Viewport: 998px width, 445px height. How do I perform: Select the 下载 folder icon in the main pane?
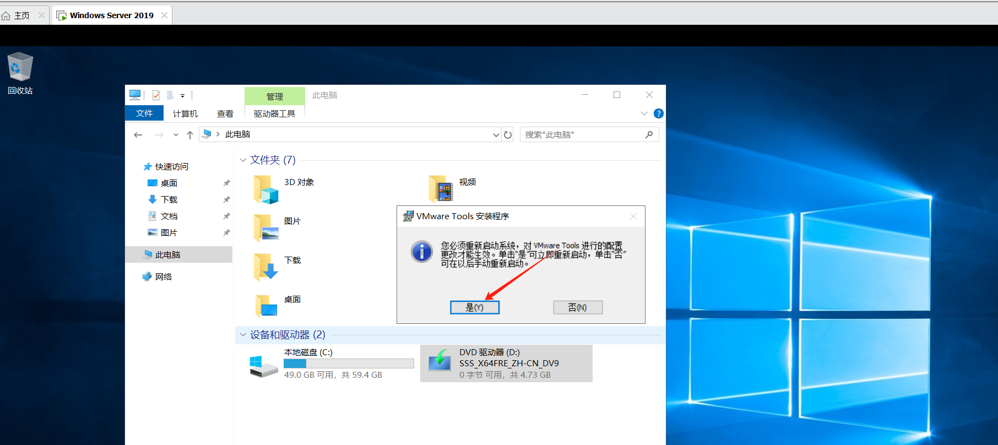266,267
